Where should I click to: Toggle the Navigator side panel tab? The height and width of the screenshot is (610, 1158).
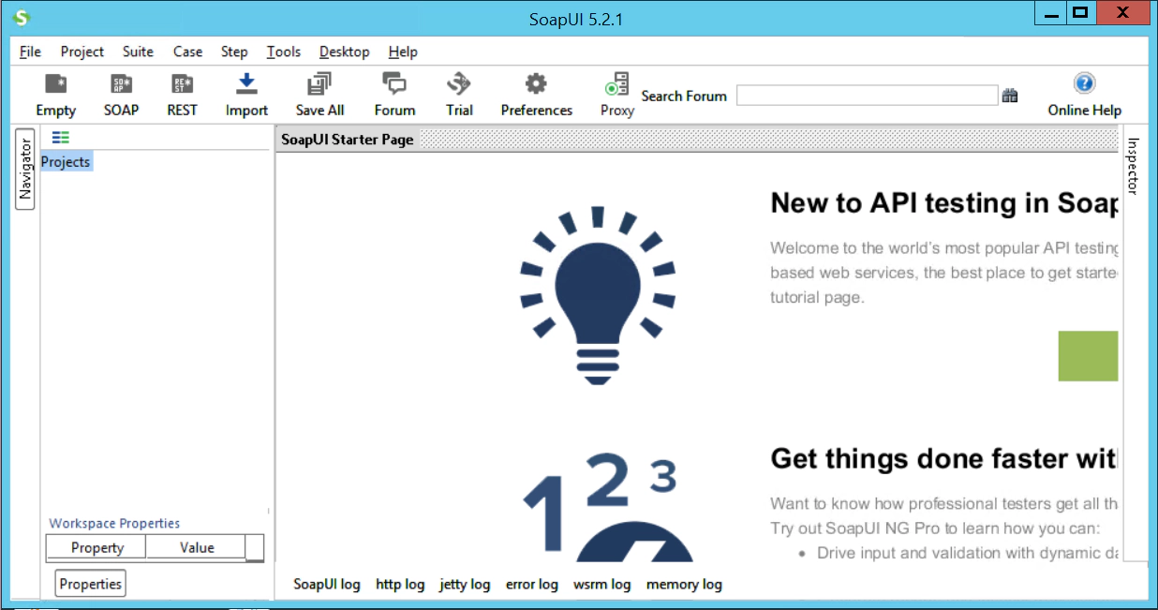pyautogui.click(x=25, y=171)
